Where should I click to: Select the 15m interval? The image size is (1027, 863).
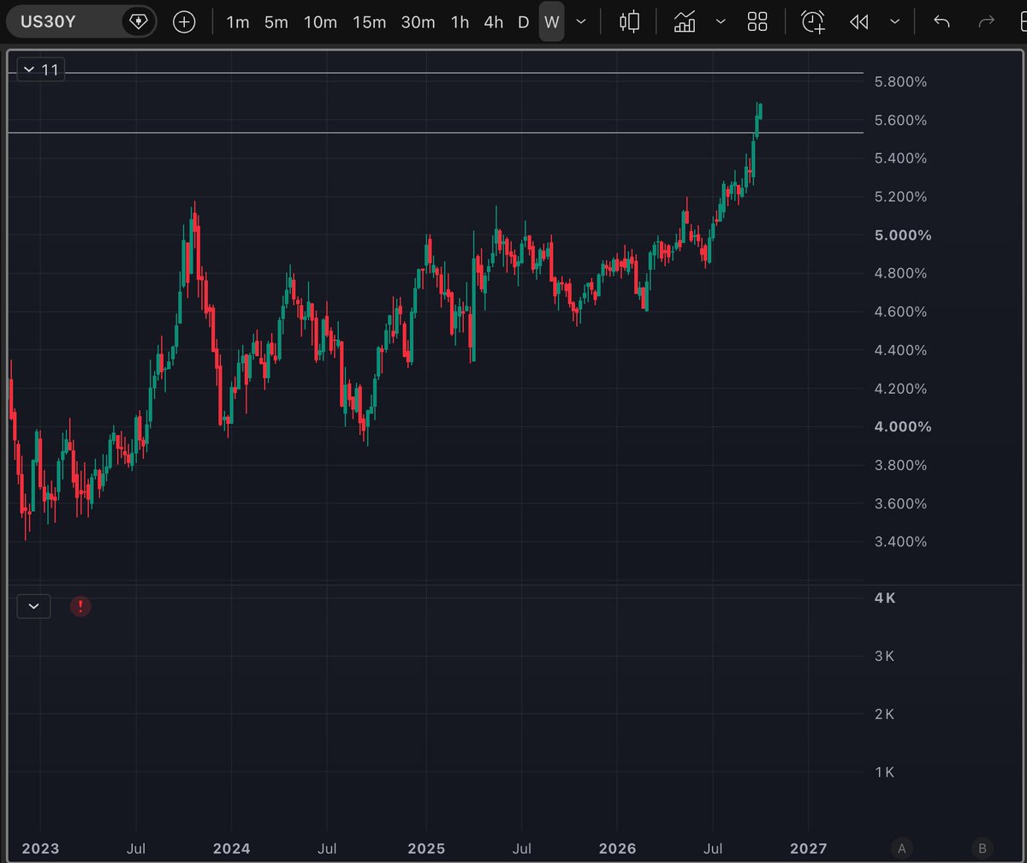coord(369,22)
